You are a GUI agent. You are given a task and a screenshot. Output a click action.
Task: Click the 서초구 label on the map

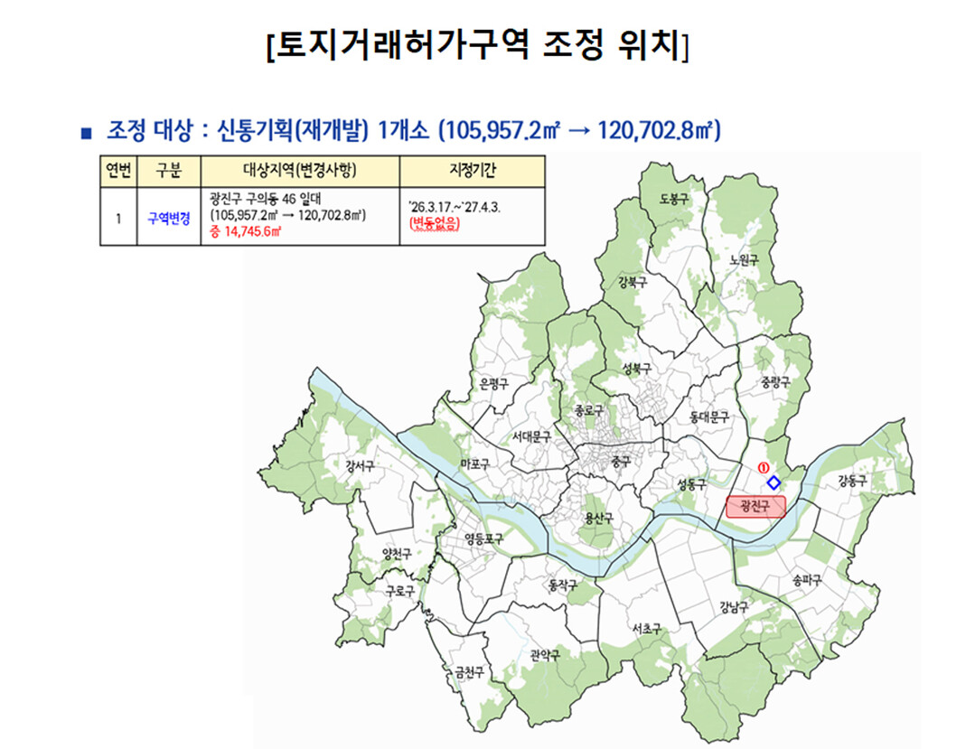click(x=647, y=630)
